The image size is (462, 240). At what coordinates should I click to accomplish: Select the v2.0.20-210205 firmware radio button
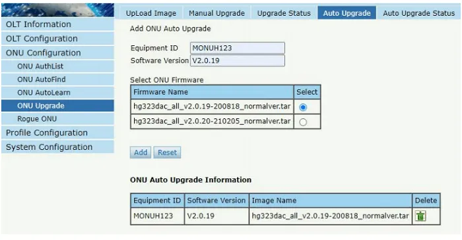tap(303, 122)
